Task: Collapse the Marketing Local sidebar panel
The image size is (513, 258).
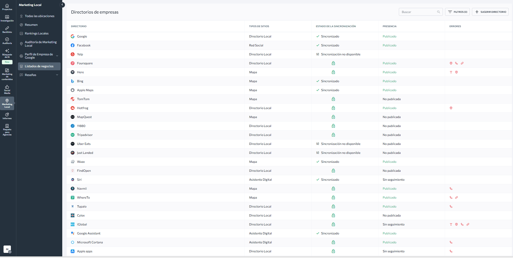Action: pos(62,5)
